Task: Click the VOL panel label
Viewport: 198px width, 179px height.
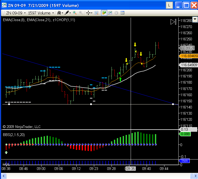Action: click(6, 164)
